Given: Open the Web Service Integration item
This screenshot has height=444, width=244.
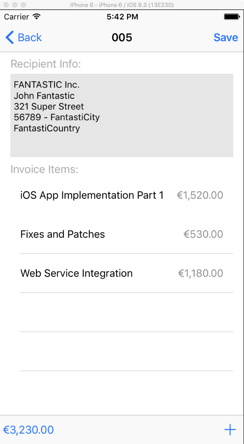Looking at the screenshot, I should click(122, 273).
